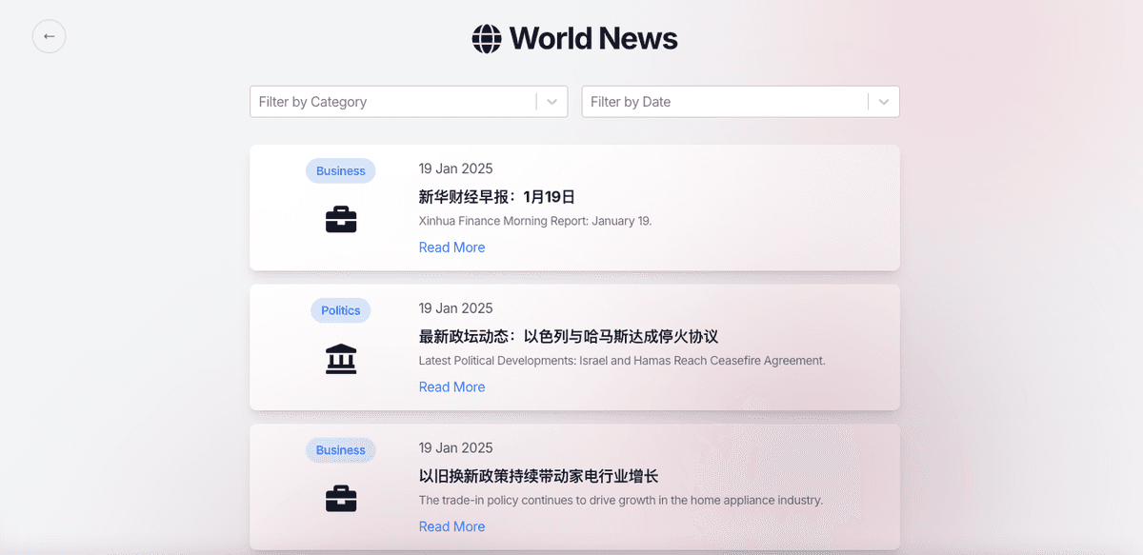Open the Filter by Date dropdown arrow
This screenshot has height=555, width=1143.
(884, 102)
